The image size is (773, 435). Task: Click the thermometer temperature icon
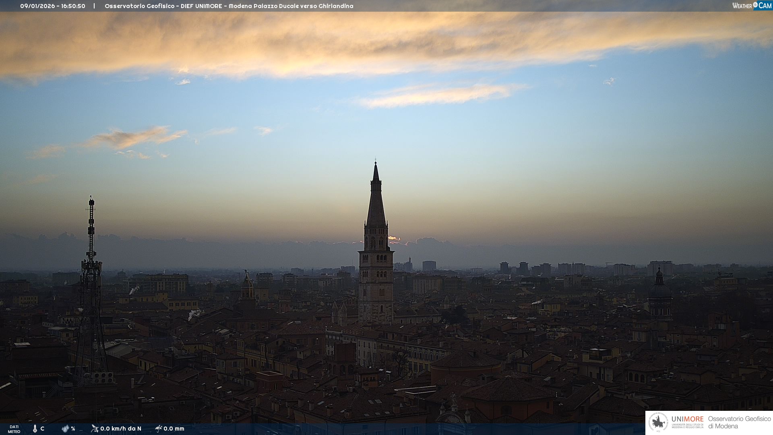pyautogui.click(x=35, y=429)
